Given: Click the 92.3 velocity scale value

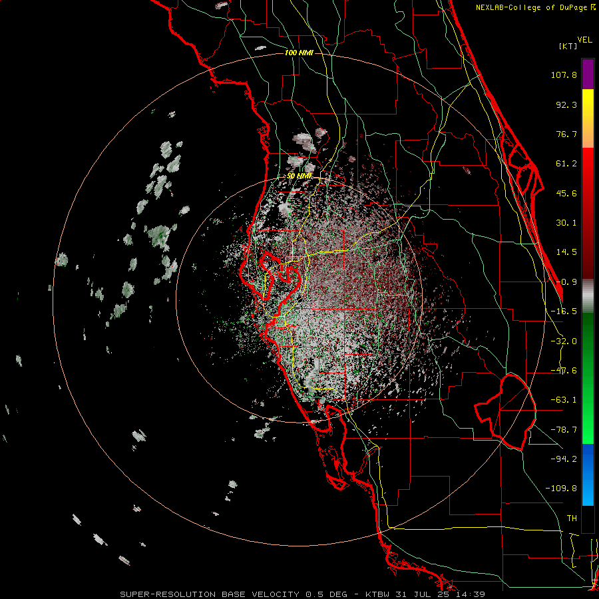Looking at the screenshot, I should 566,104.
